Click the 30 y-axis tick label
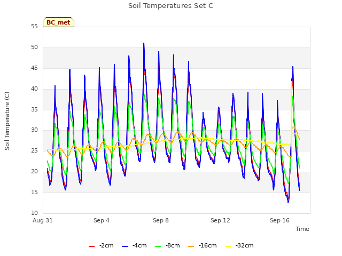This screenshot has height=256, width=342. pyautogui.click(x=34, y=130)
